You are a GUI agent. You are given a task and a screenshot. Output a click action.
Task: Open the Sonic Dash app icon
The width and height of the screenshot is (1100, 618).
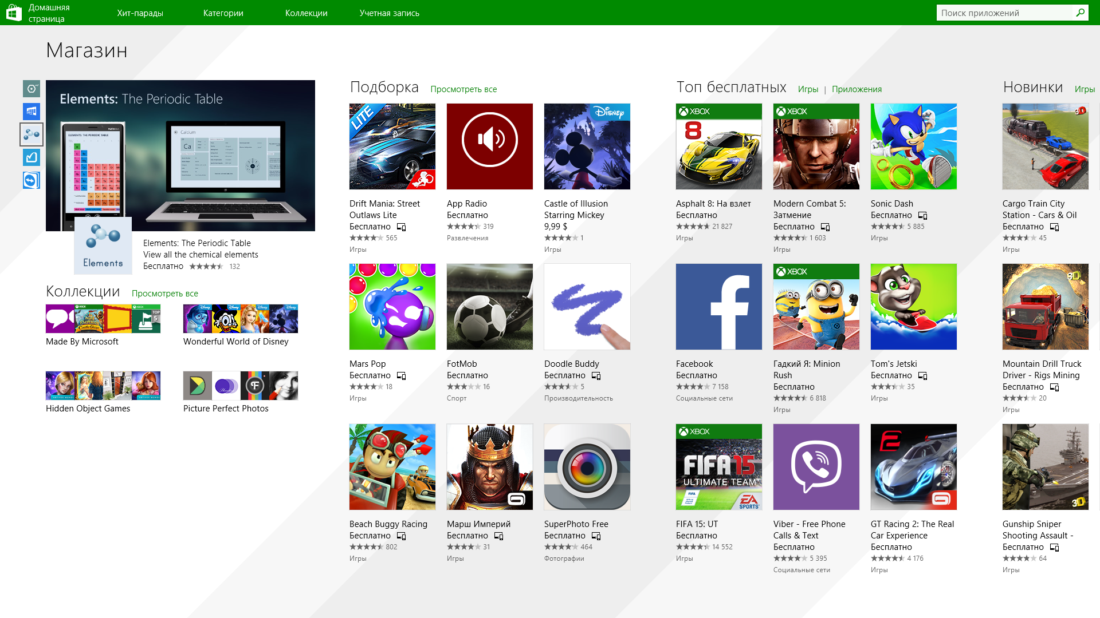click(x=914, y=146)
